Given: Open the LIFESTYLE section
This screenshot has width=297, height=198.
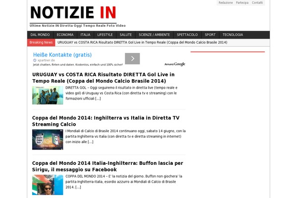Looking at the screenshot, I should [x=105, y=35].
